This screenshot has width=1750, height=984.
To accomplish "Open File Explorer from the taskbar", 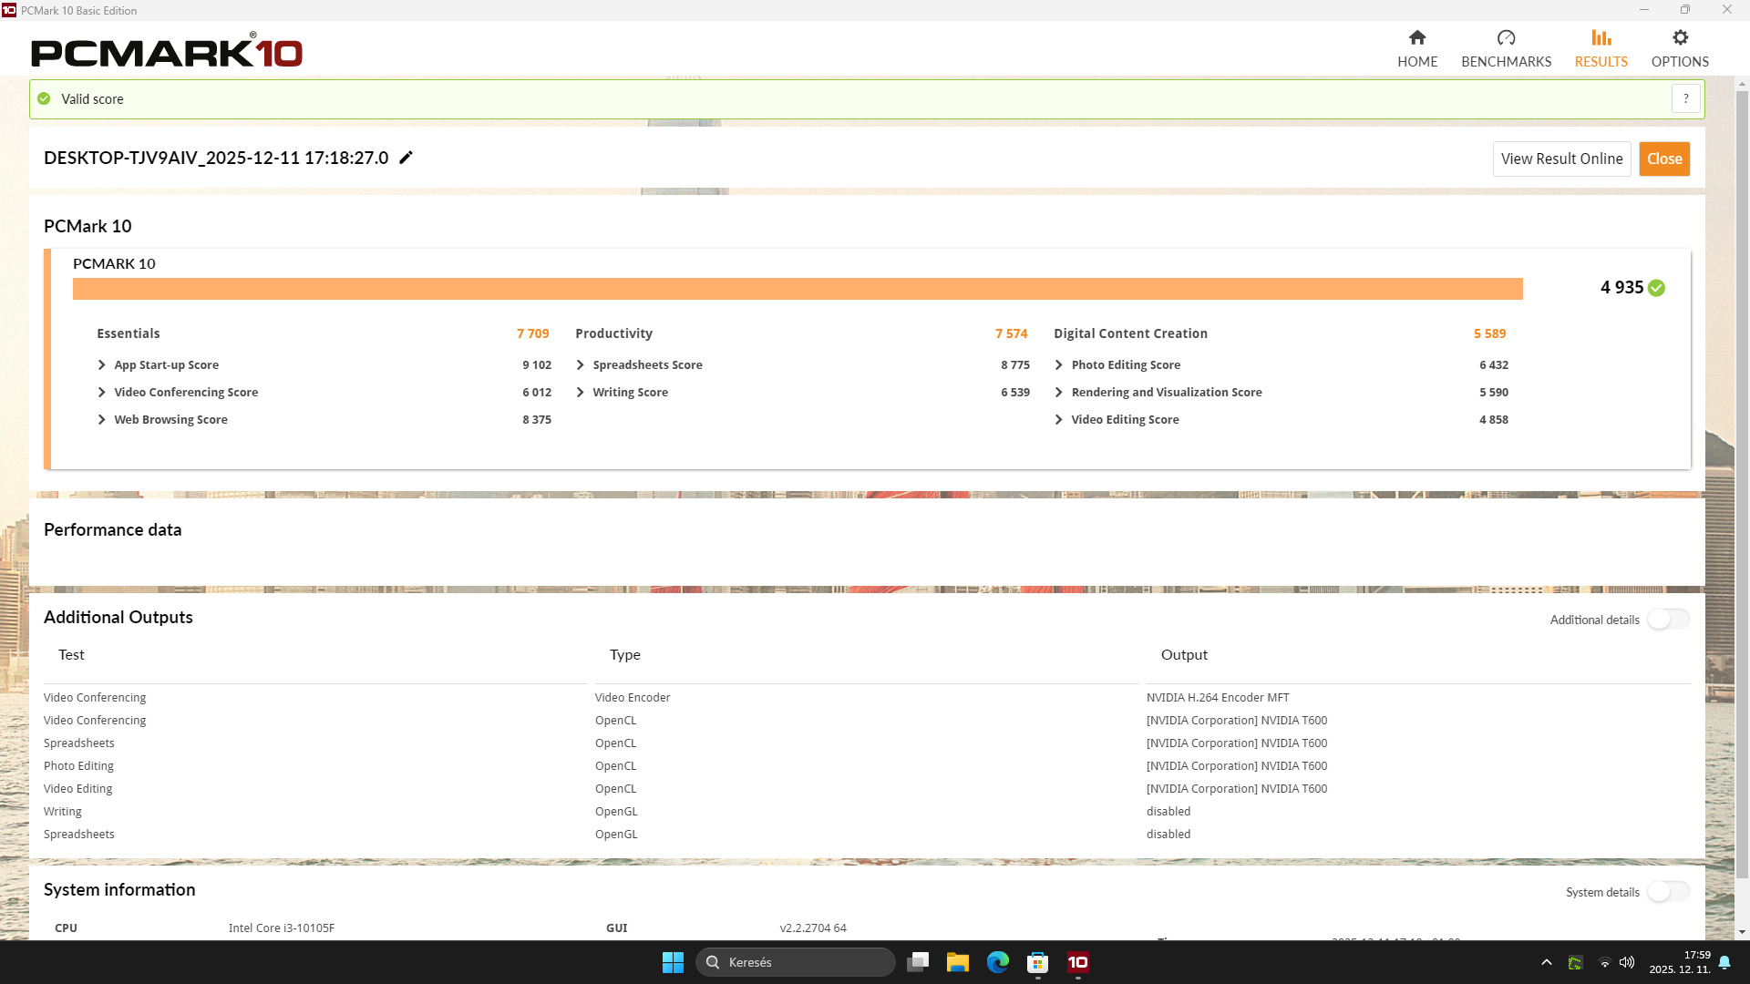I will click(x=957, y=962).
